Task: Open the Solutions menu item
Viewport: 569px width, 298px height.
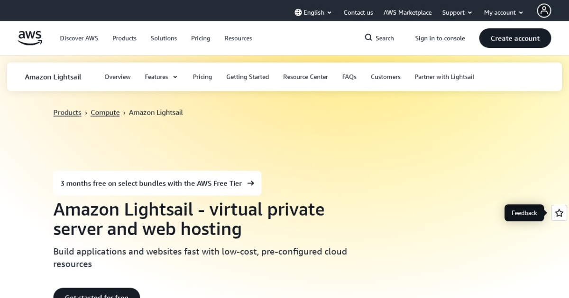Action: (x=164, y=38)
